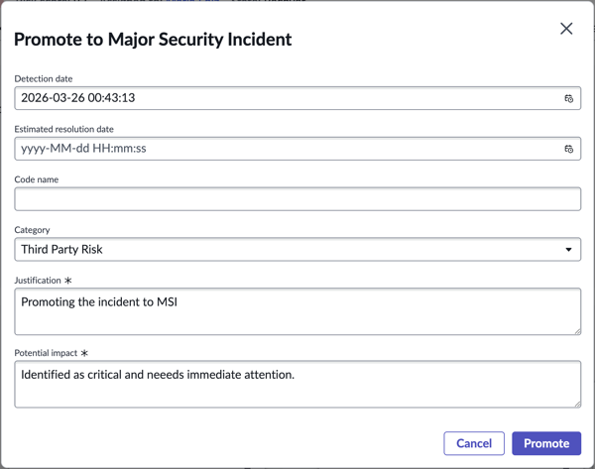The image size is (595, 469).
Task: Click the Detection date label
Action: (44, 78)
